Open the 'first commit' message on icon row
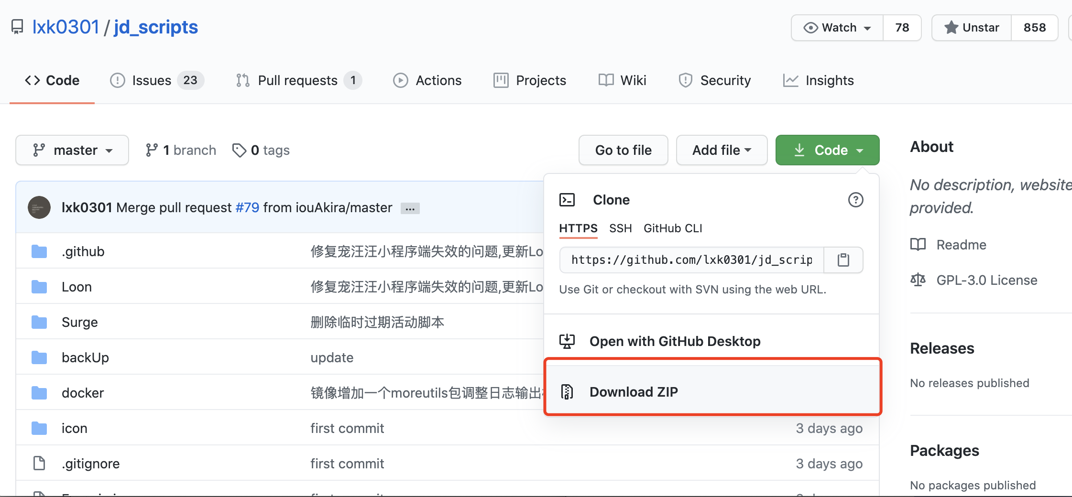 347,428
